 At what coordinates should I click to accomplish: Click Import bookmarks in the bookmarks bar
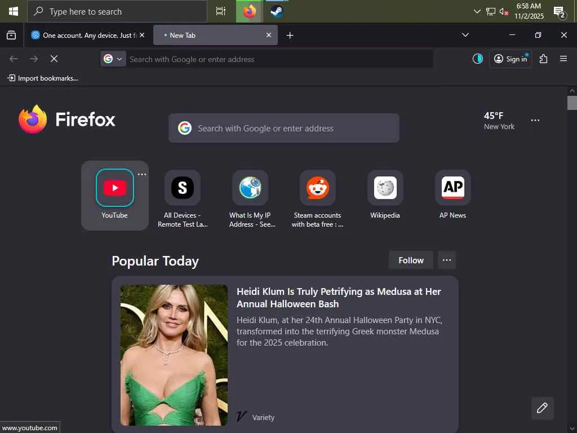point(43,78)
